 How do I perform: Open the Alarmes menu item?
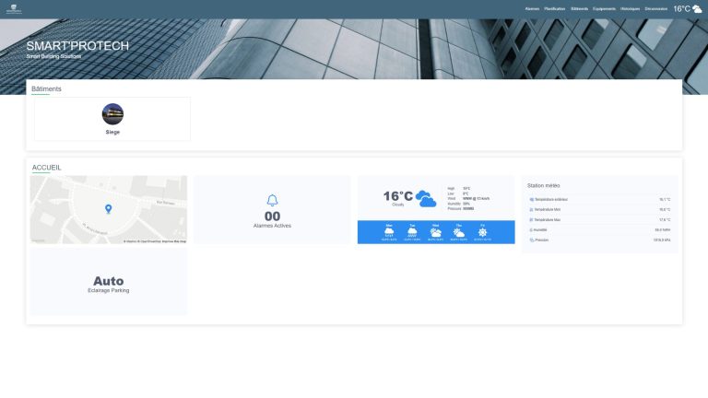click(532, 9)
